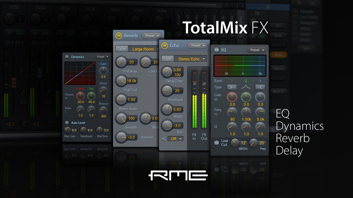The image size is (353, 198).
Task: Click EQ band 3 blue Gain knob
Action: tap(260, 97)
